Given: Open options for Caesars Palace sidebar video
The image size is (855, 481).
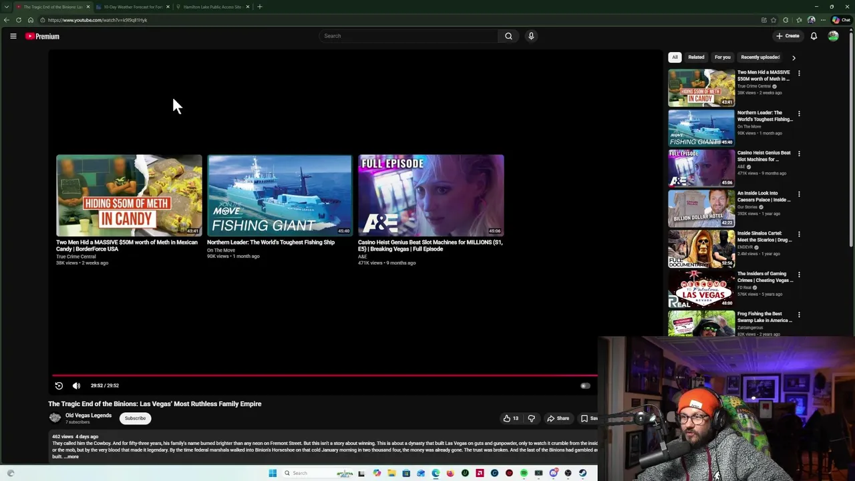Looking at the screenshot, I should click(x=799, y=194).
